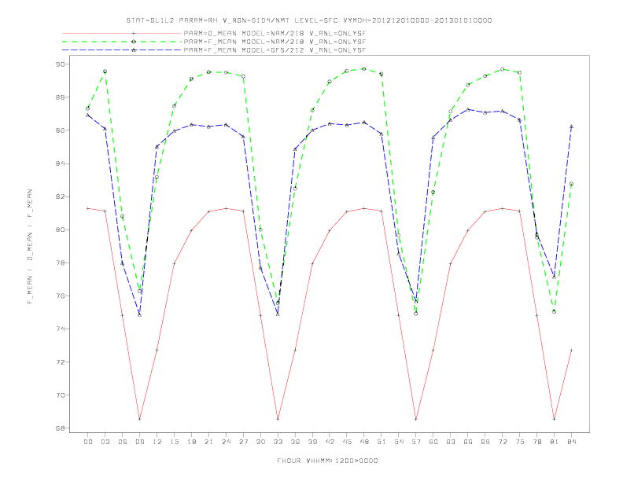This screenshot has height=481, width=623.
Task: Click the x-axis tick label 39
Action: (312, 442)
